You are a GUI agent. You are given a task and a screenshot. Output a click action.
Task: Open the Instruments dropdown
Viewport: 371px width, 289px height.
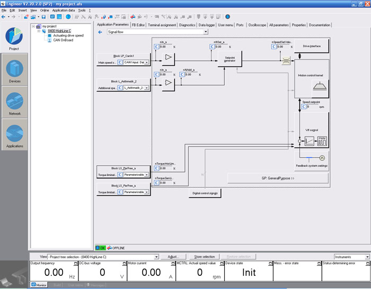(367, 257)
